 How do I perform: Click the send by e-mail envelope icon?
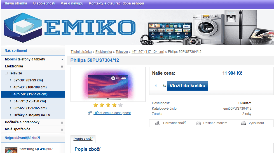198,123
